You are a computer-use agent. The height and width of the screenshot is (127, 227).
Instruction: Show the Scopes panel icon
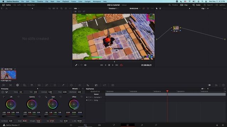216,85
